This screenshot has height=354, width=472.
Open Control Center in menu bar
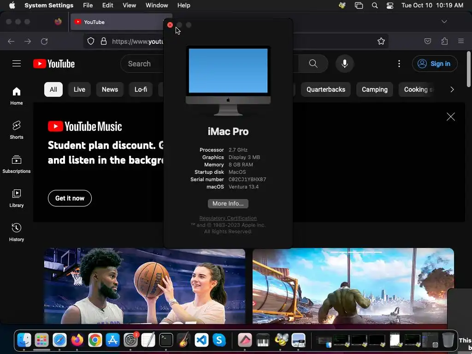390,6
